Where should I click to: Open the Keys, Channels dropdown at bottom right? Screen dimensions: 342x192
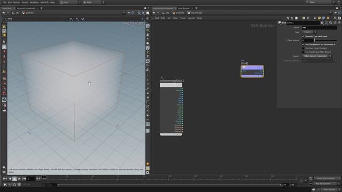pyautogui.click(x=327, y=179)
